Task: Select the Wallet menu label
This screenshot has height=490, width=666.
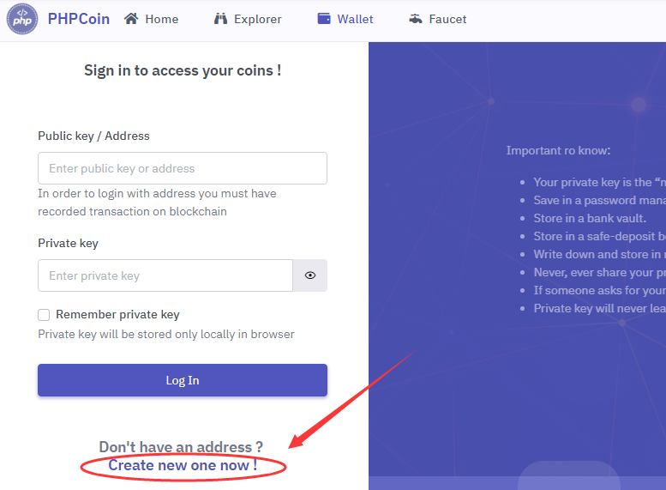Action: tap(355, 19)
